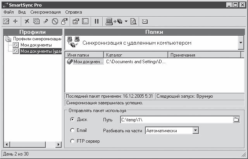Select the FTP сервер radio button
This screenshot has width=248, height=159.
72,141
